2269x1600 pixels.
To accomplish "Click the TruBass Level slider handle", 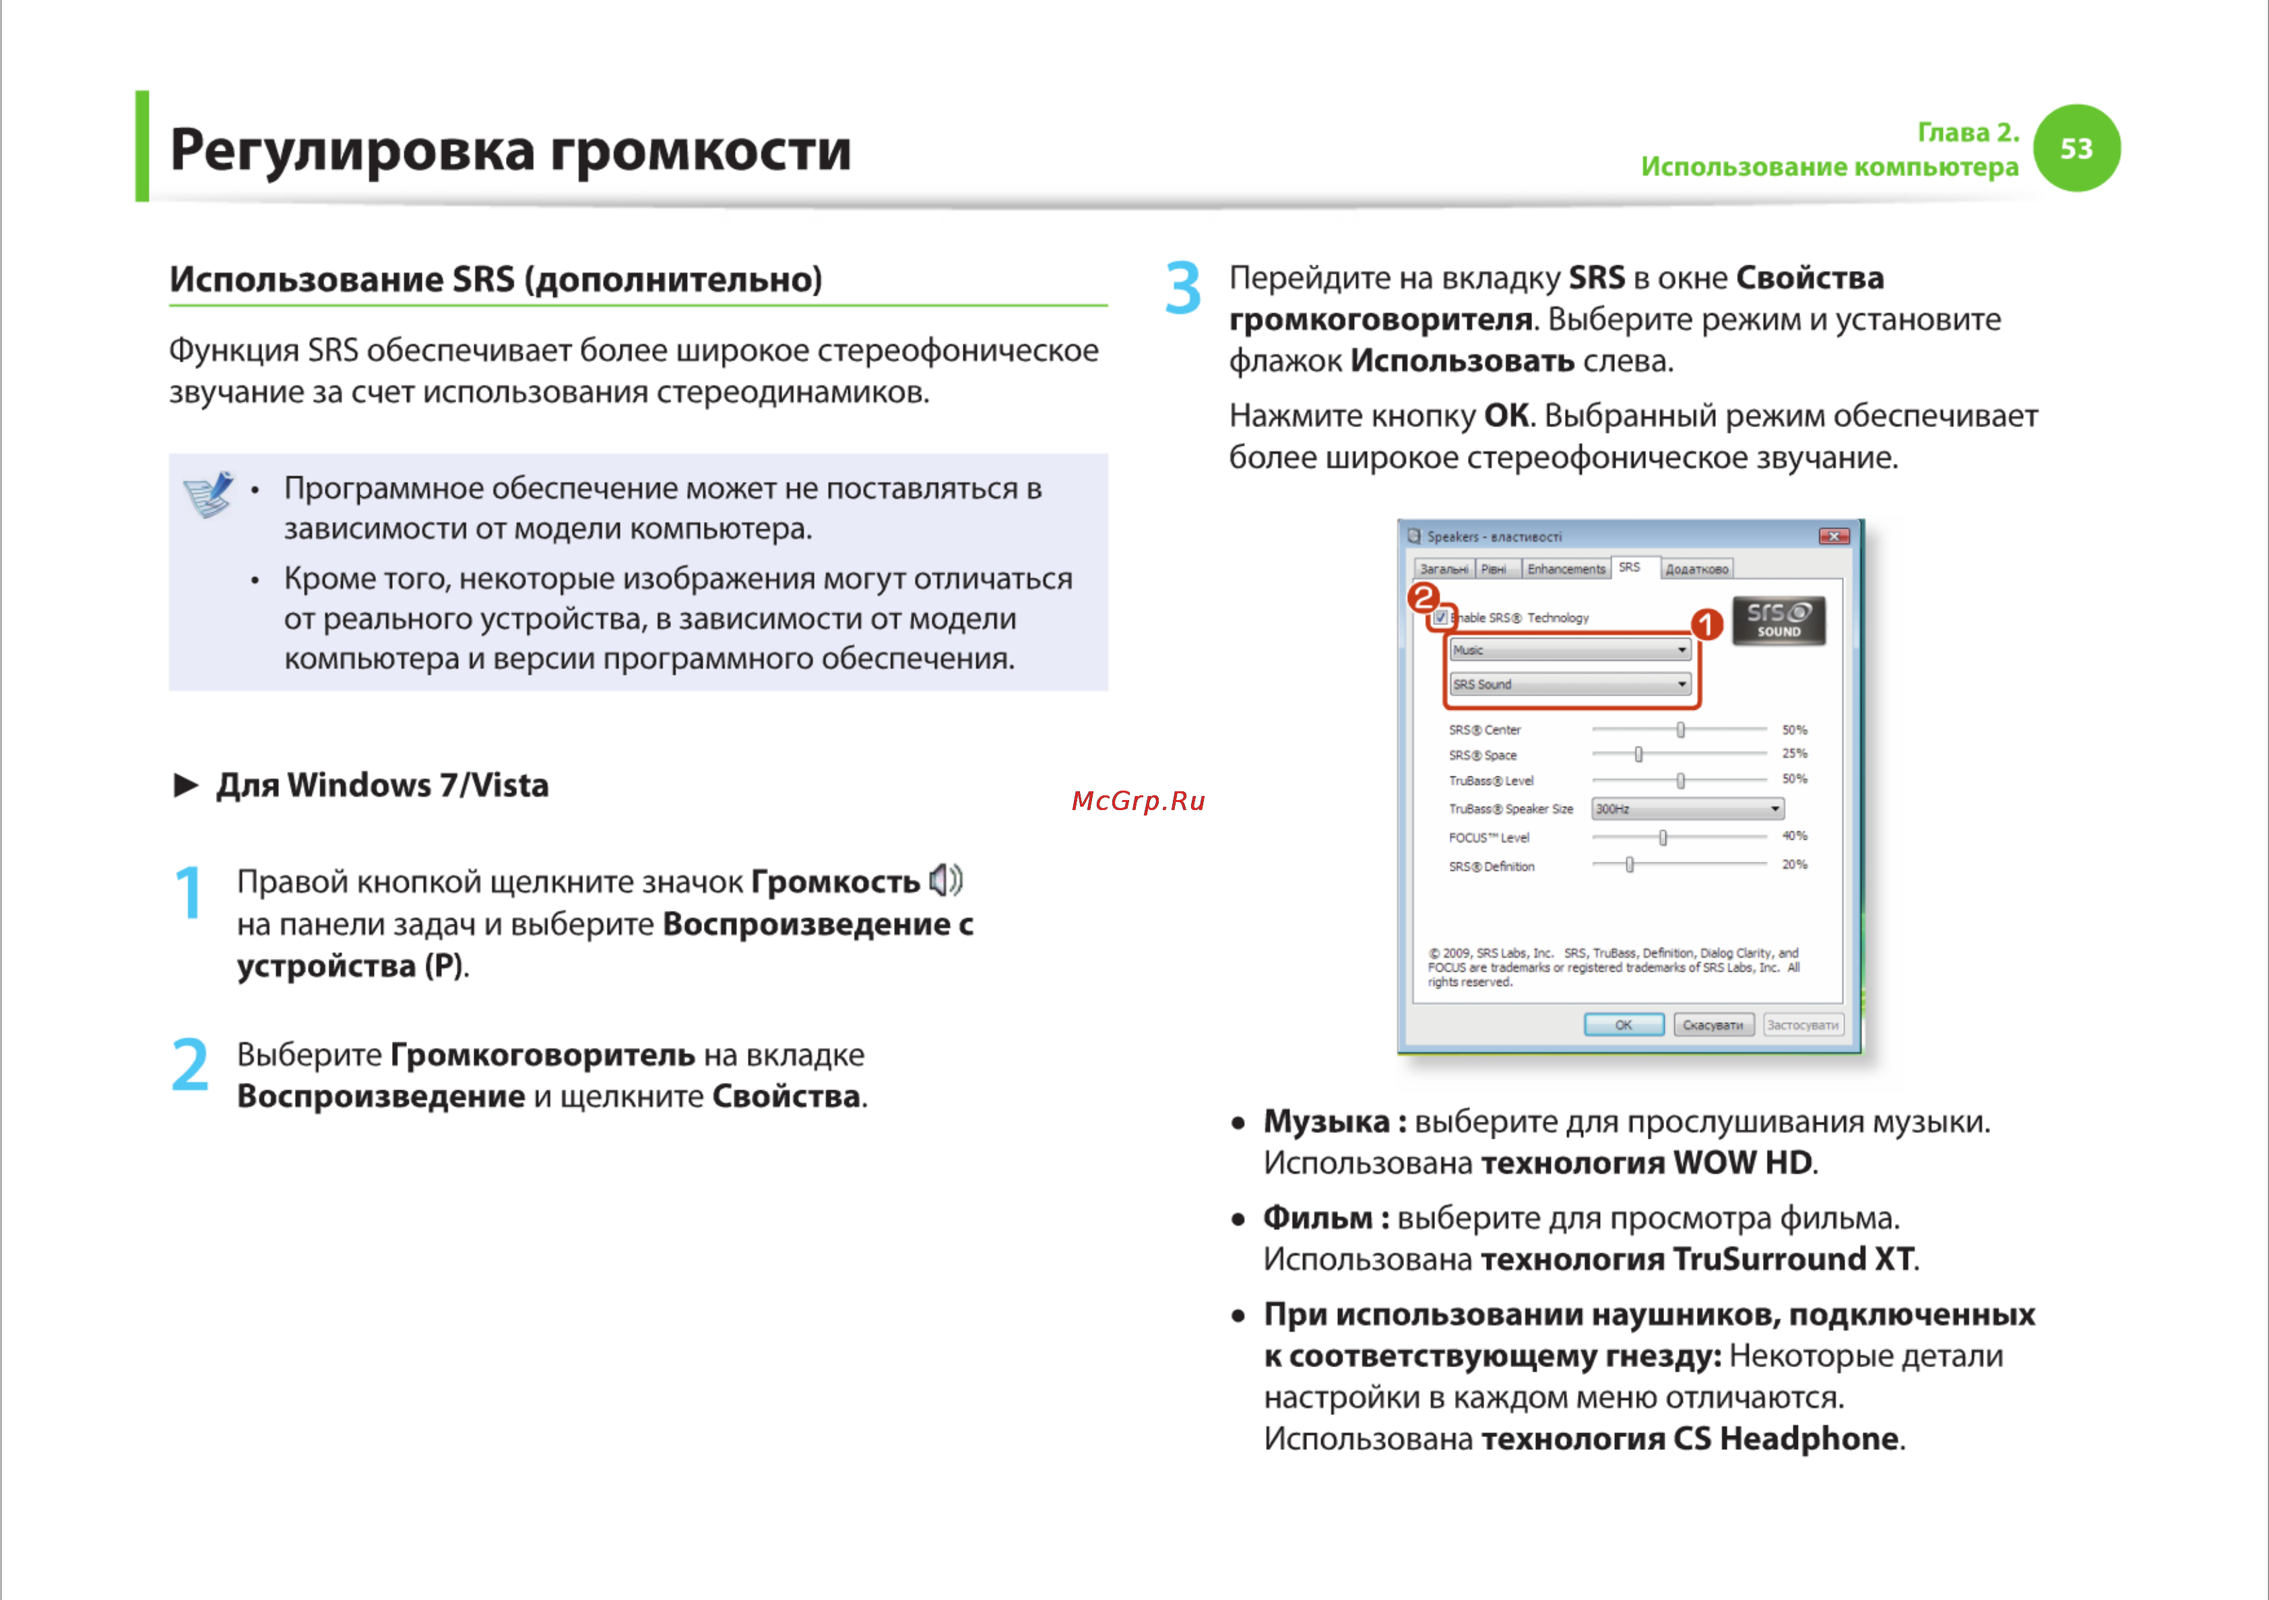I will point(1680,780).
